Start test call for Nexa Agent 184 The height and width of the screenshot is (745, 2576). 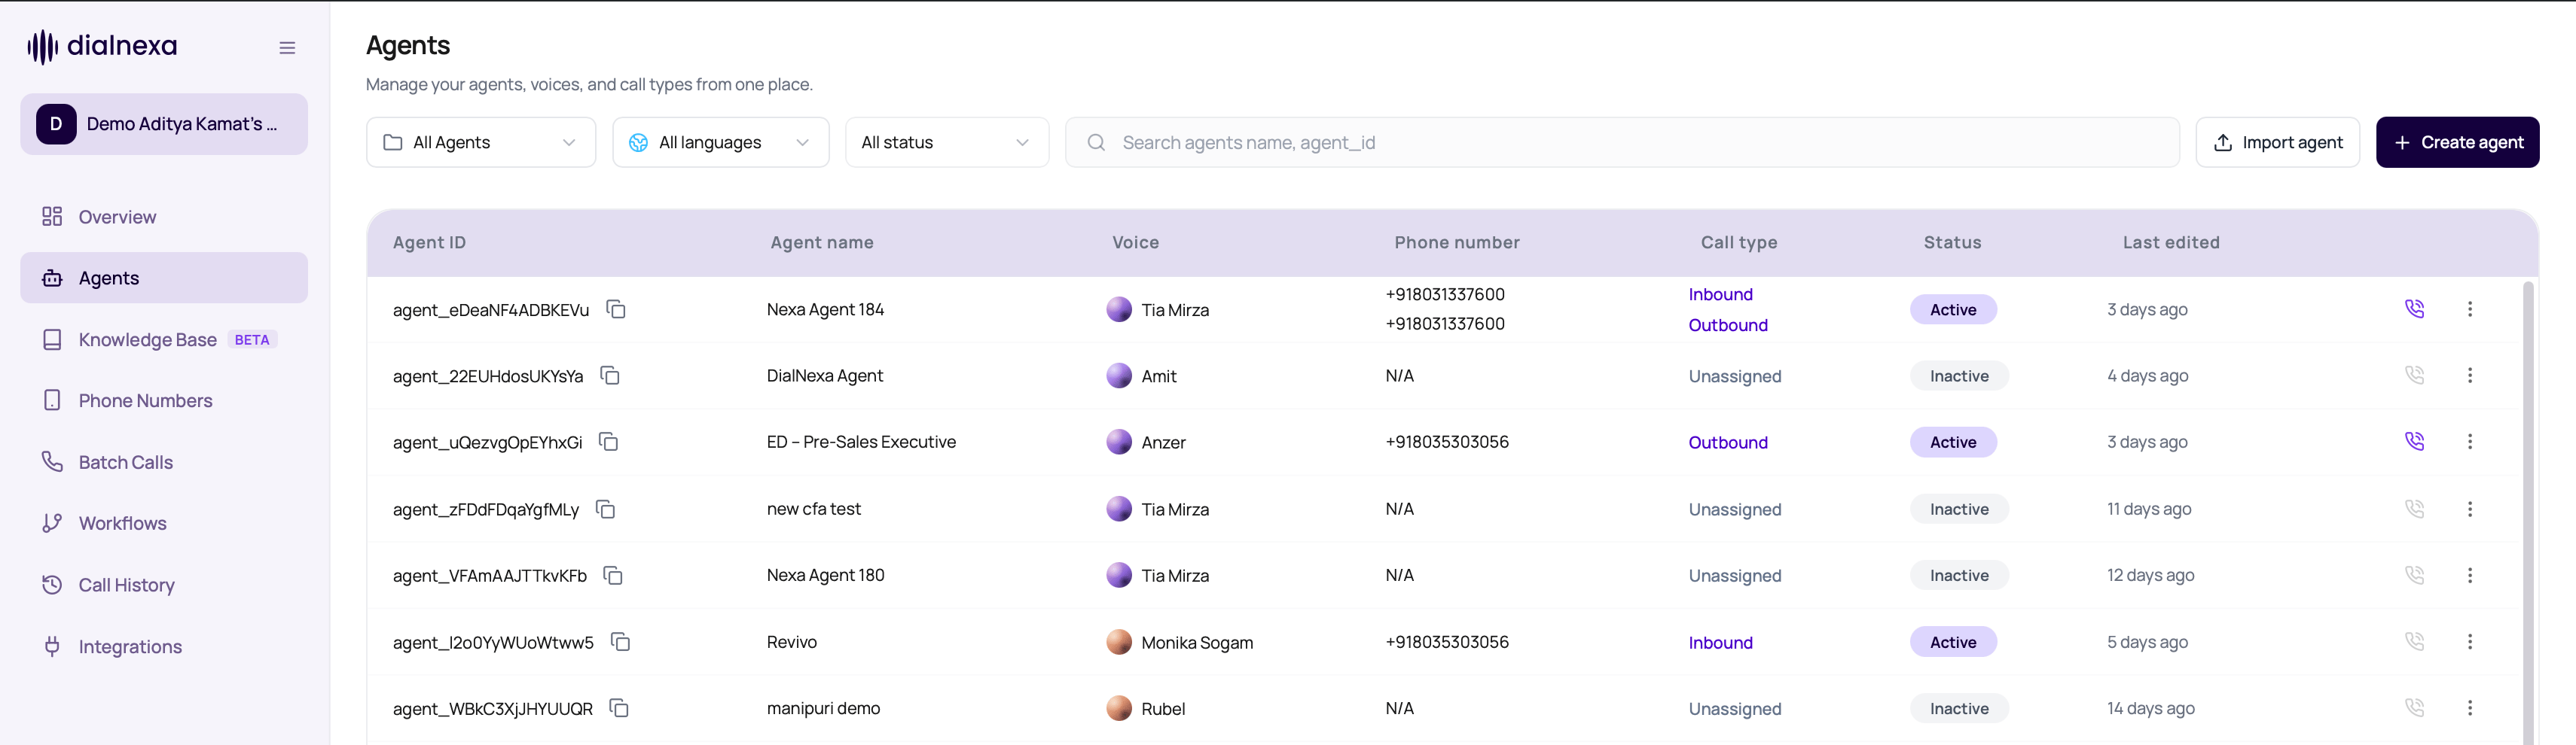2414,309
